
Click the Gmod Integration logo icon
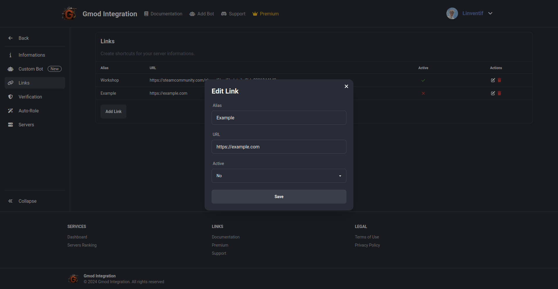(69, 13)
